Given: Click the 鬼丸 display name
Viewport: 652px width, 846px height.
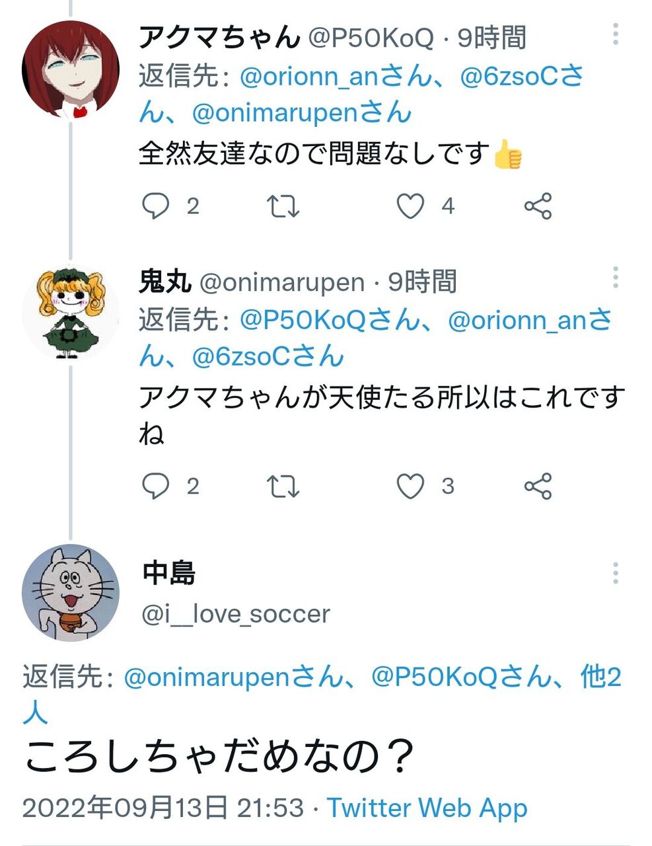Looking at the screenshot, I should click(x=165, y=282).
